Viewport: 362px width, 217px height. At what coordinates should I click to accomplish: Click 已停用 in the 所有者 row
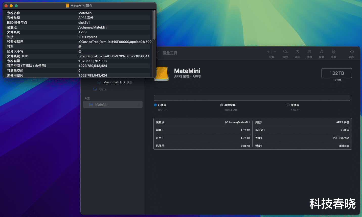[345, 130]
